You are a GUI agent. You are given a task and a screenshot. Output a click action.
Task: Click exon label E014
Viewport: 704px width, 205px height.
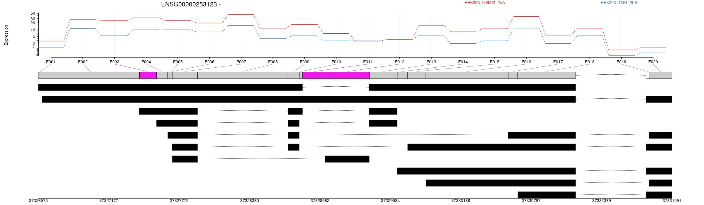(x=463, y=62)
